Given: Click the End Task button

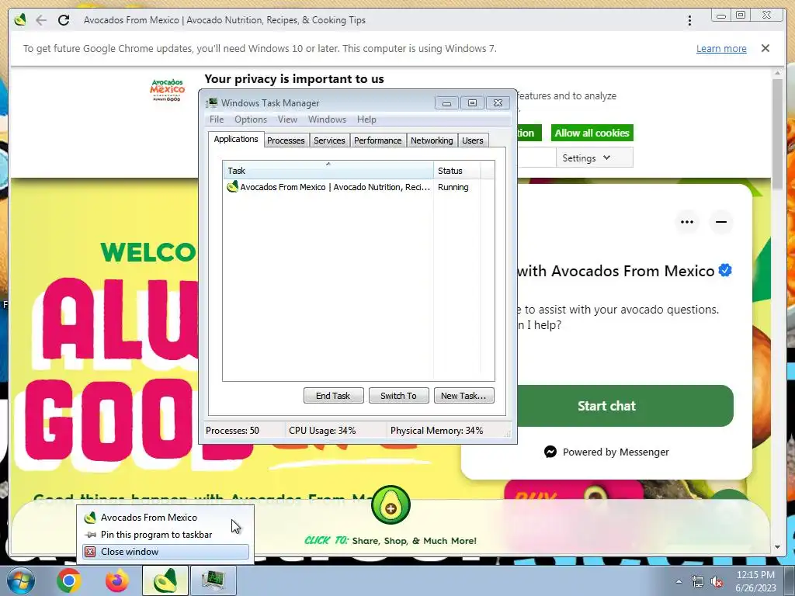Looking at the screenshot, I should 333,396.
